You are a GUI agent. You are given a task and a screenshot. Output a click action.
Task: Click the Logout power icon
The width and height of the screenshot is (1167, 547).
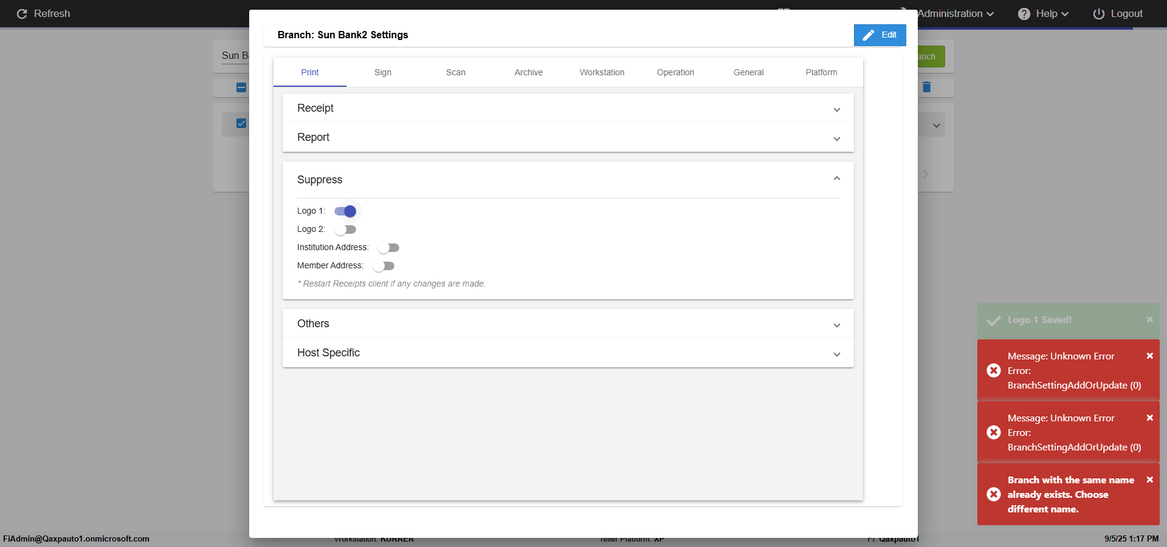[1098, 14]
